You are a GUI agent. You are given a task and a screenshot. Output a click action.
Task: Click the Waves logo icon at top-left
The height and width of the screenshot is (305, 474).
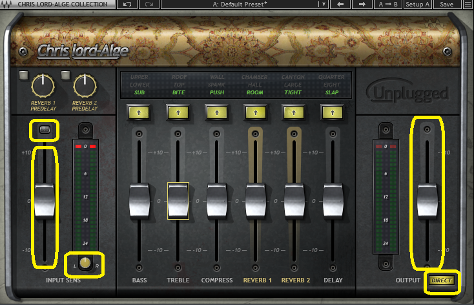coord(5,5)
